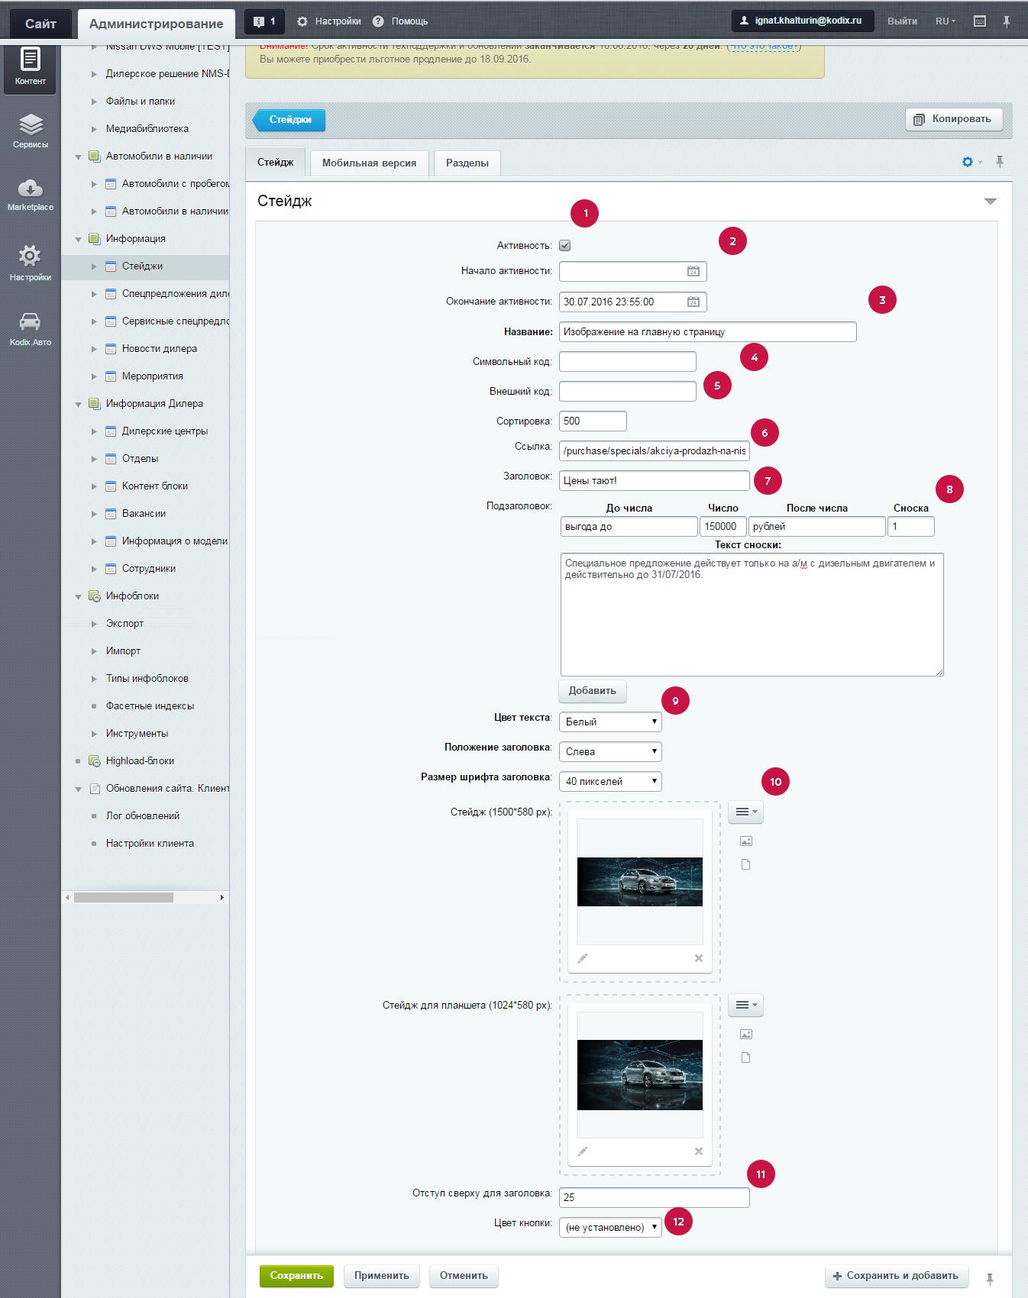Collapse the Стейдж section arrow

(991, 202)
